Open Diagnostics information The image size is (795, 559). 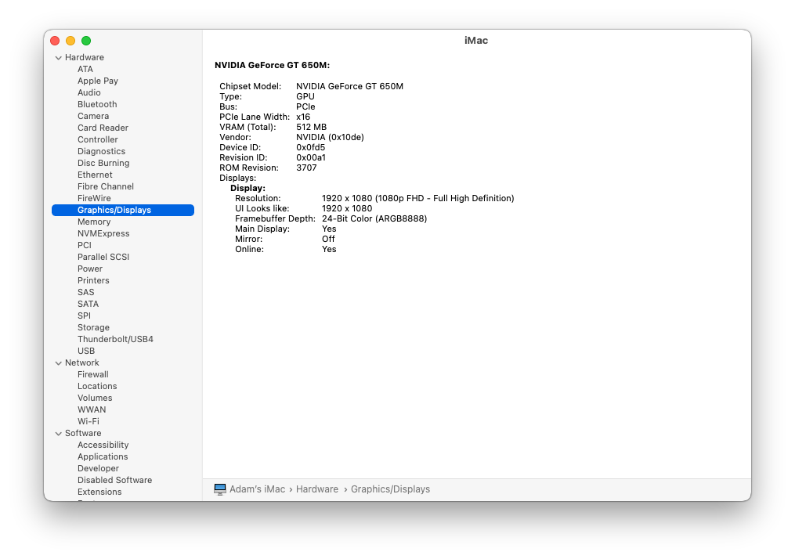(101, 151)
